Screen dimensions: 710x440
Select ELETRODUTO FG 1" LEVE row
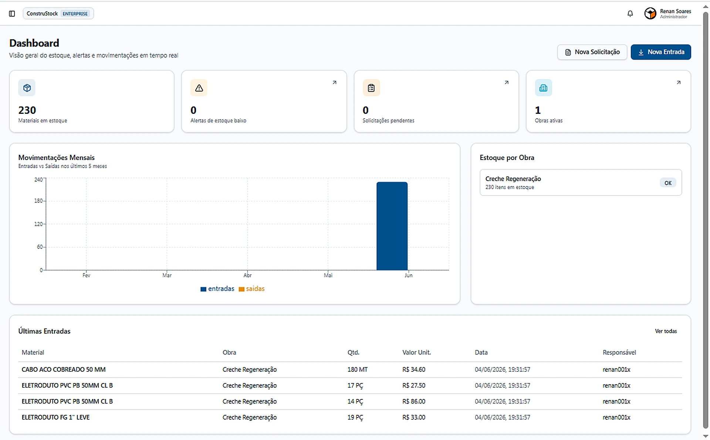350,417
